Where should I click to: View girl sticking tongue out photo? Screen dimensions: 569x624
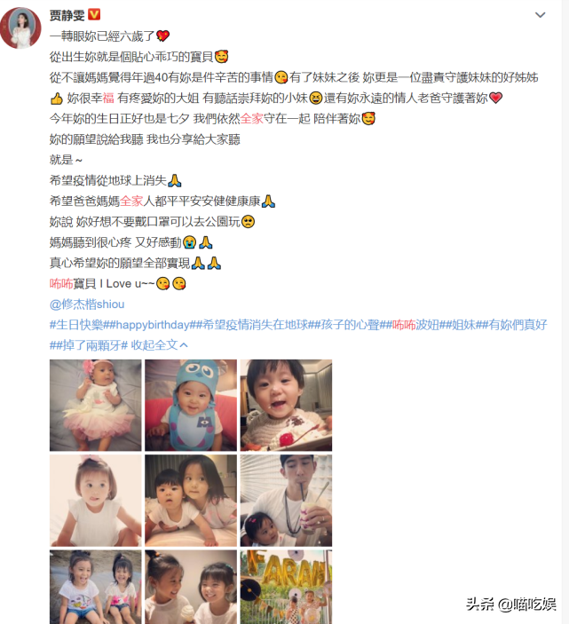point(96,501)
